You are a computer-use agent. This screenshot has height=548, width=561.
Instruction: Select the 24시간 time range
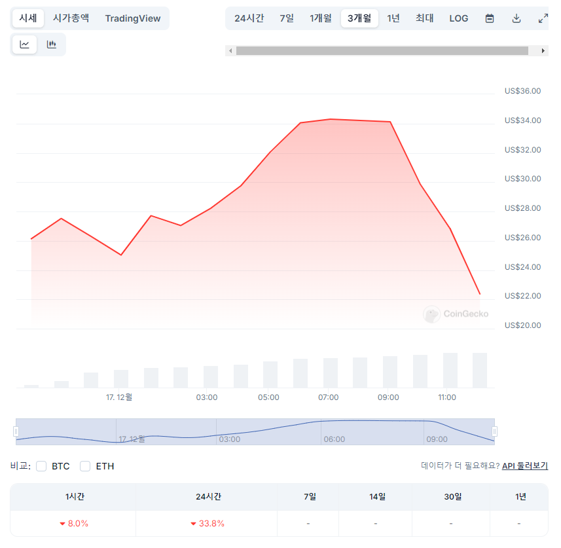(249, 18)
